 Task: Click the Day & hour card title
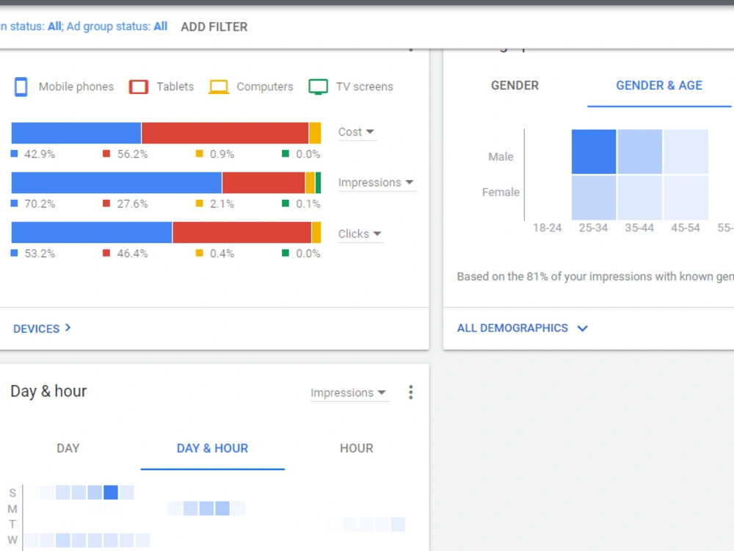pyautogui.click(x=48, y=392)
